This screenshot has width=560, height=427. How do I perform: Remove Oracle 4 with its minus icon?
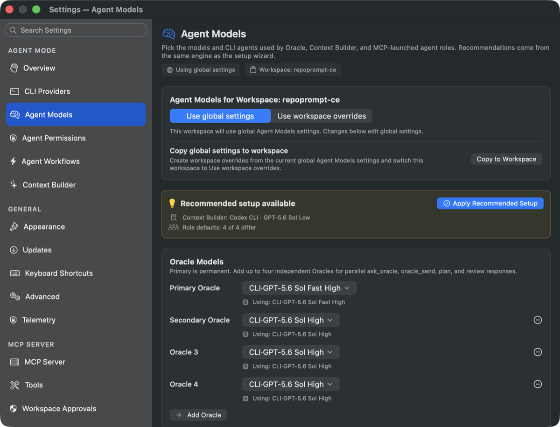point(538,385)
